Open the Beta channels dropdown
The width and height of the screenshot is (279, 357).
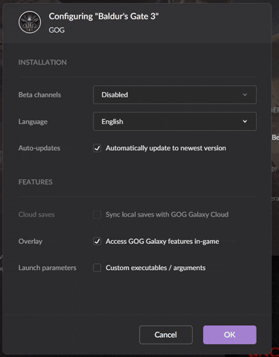[x=175, y=94]
